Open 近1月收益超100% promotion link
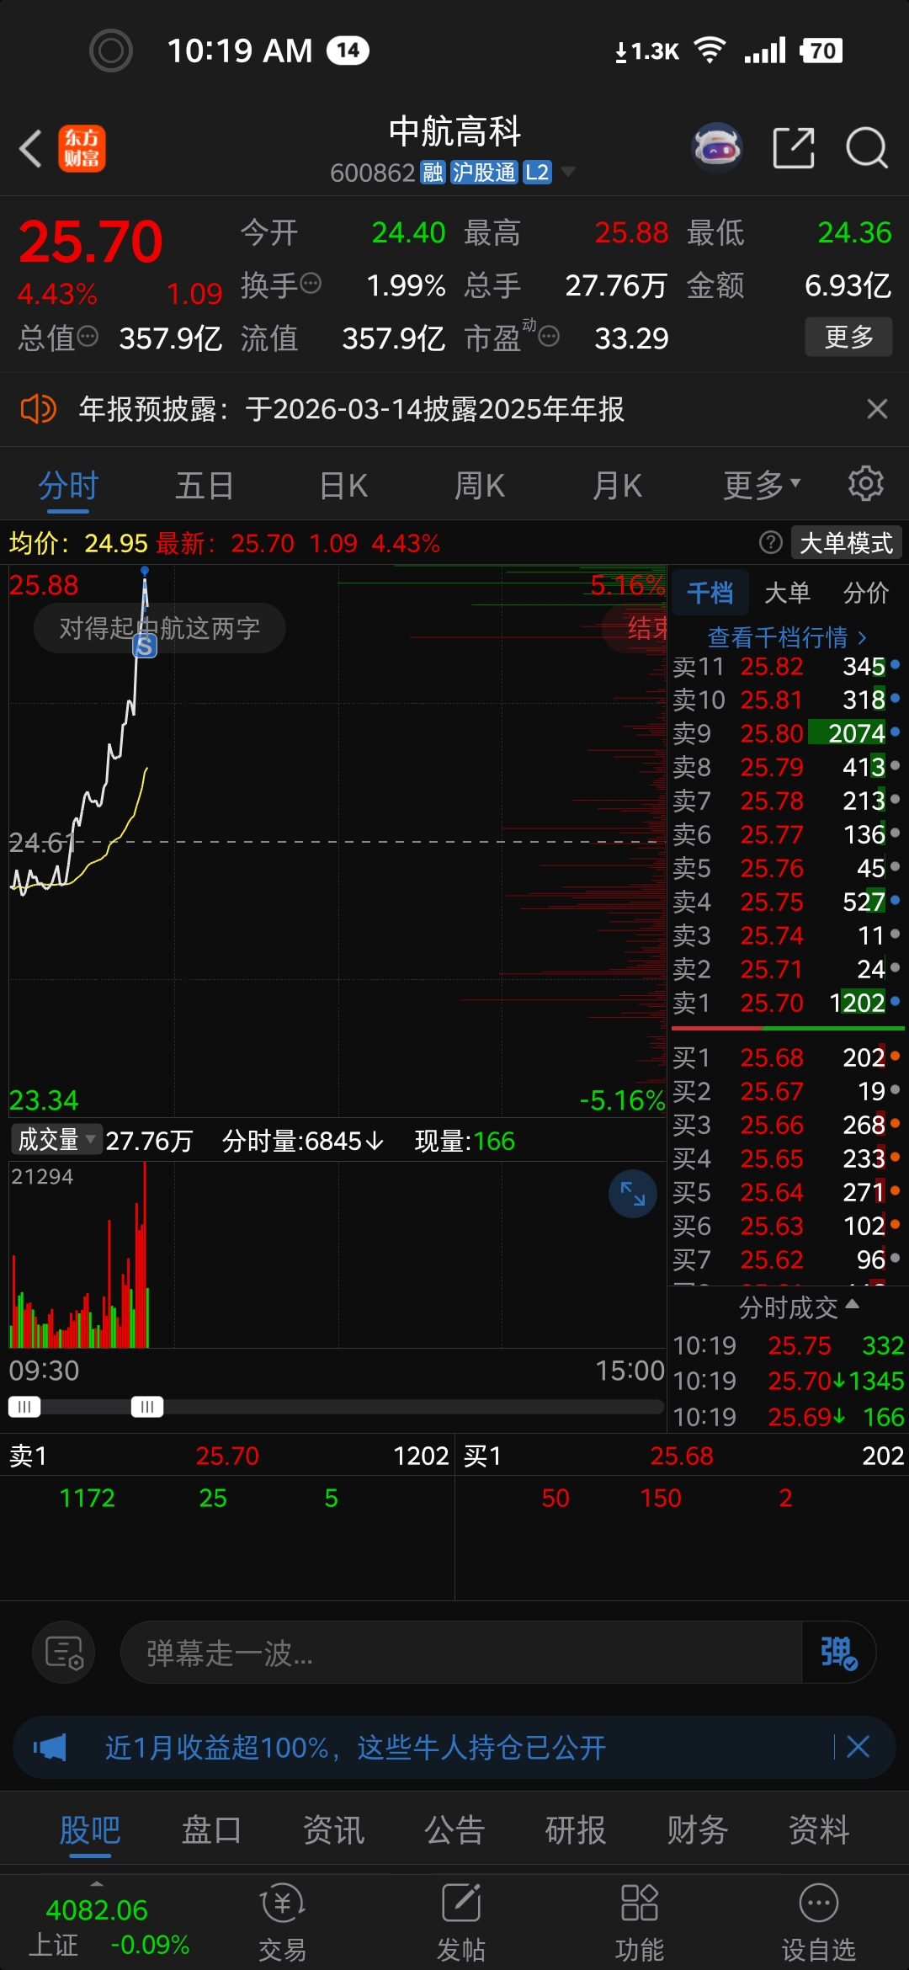Viewport: 909px width, 1970px height. tap(355, 1748)
